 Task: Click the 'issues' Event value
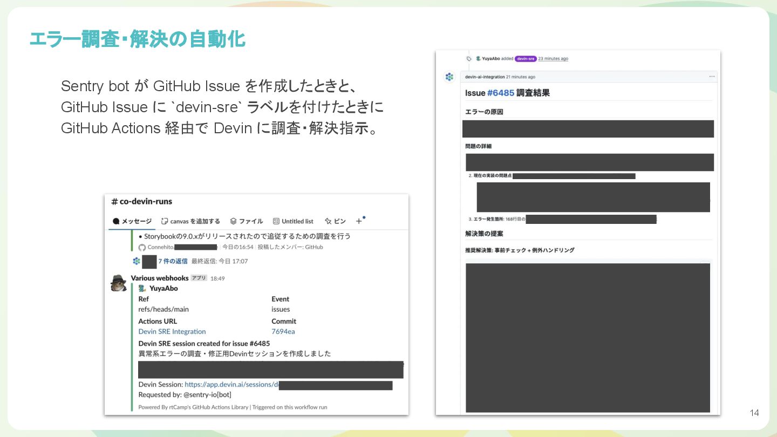[281, 309]
